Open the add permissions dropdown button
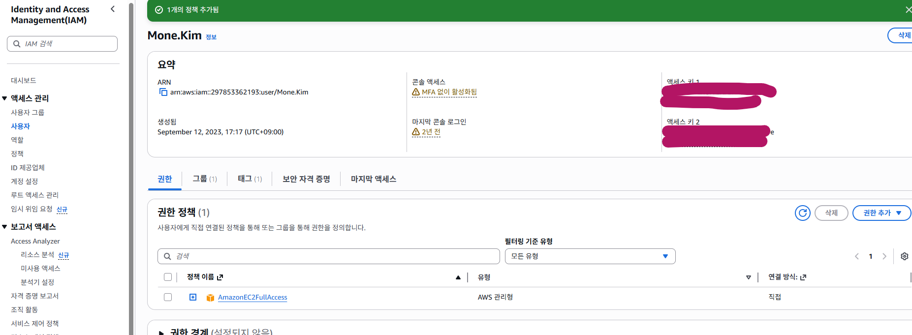This screenshot has width=912, height=335. click(881, 213)
